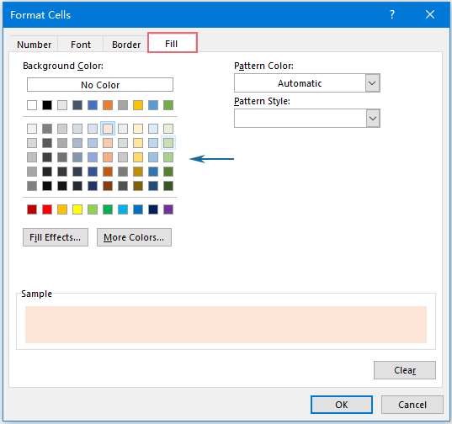Open the Pattern Color dropdown arrow

coord(372,83)
